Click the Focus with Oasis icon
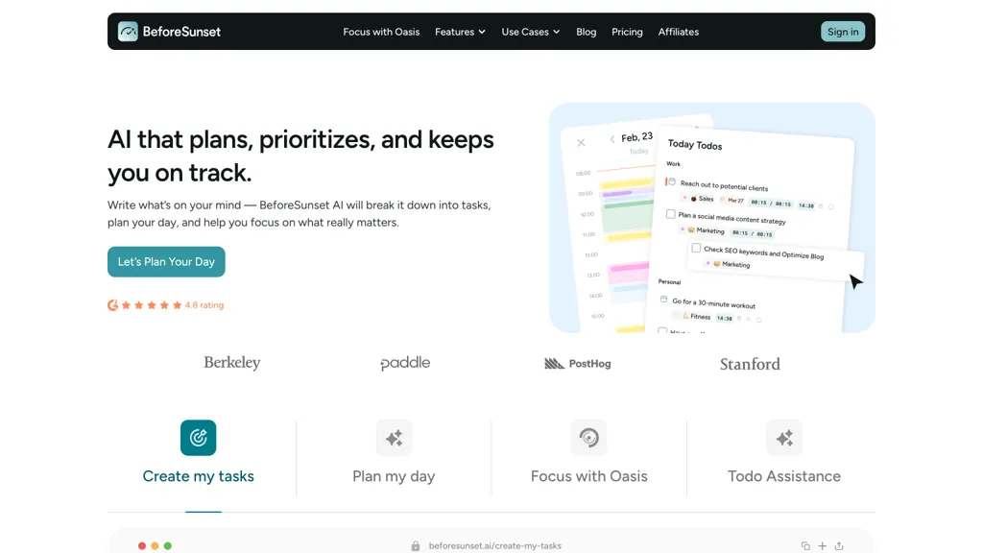This screenshot has width=983, height=553. [588, 438]
